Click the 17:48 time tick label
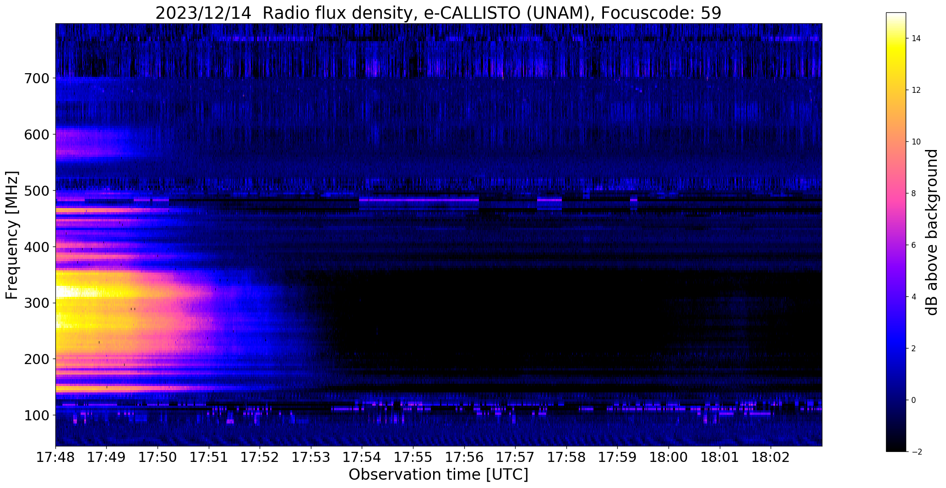Image resolution: width=946 pixels, height=488 pixels. pyautogui.click(x=56, y=458)
